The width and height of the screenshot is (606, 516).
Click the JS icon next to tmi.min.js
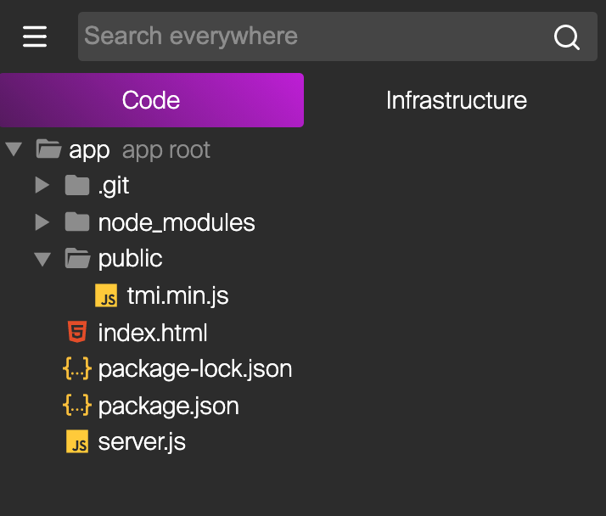[106, 296]
